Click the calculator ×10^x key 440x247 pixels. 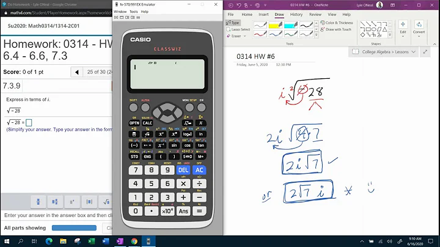coord(167,211)
